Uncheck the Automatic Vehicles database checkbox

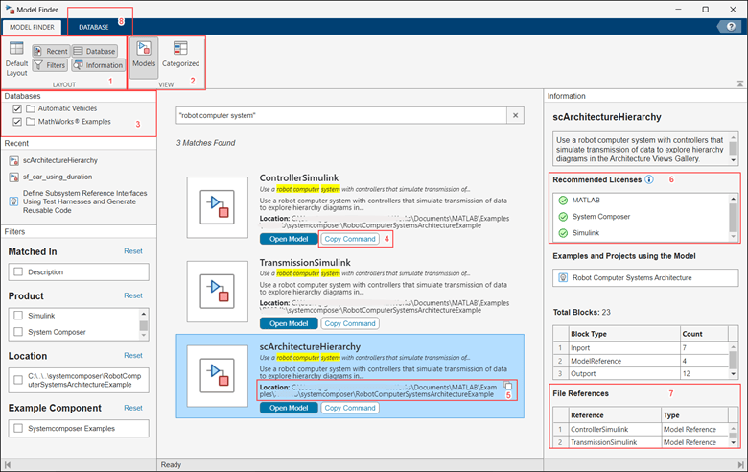pos(17,108)
